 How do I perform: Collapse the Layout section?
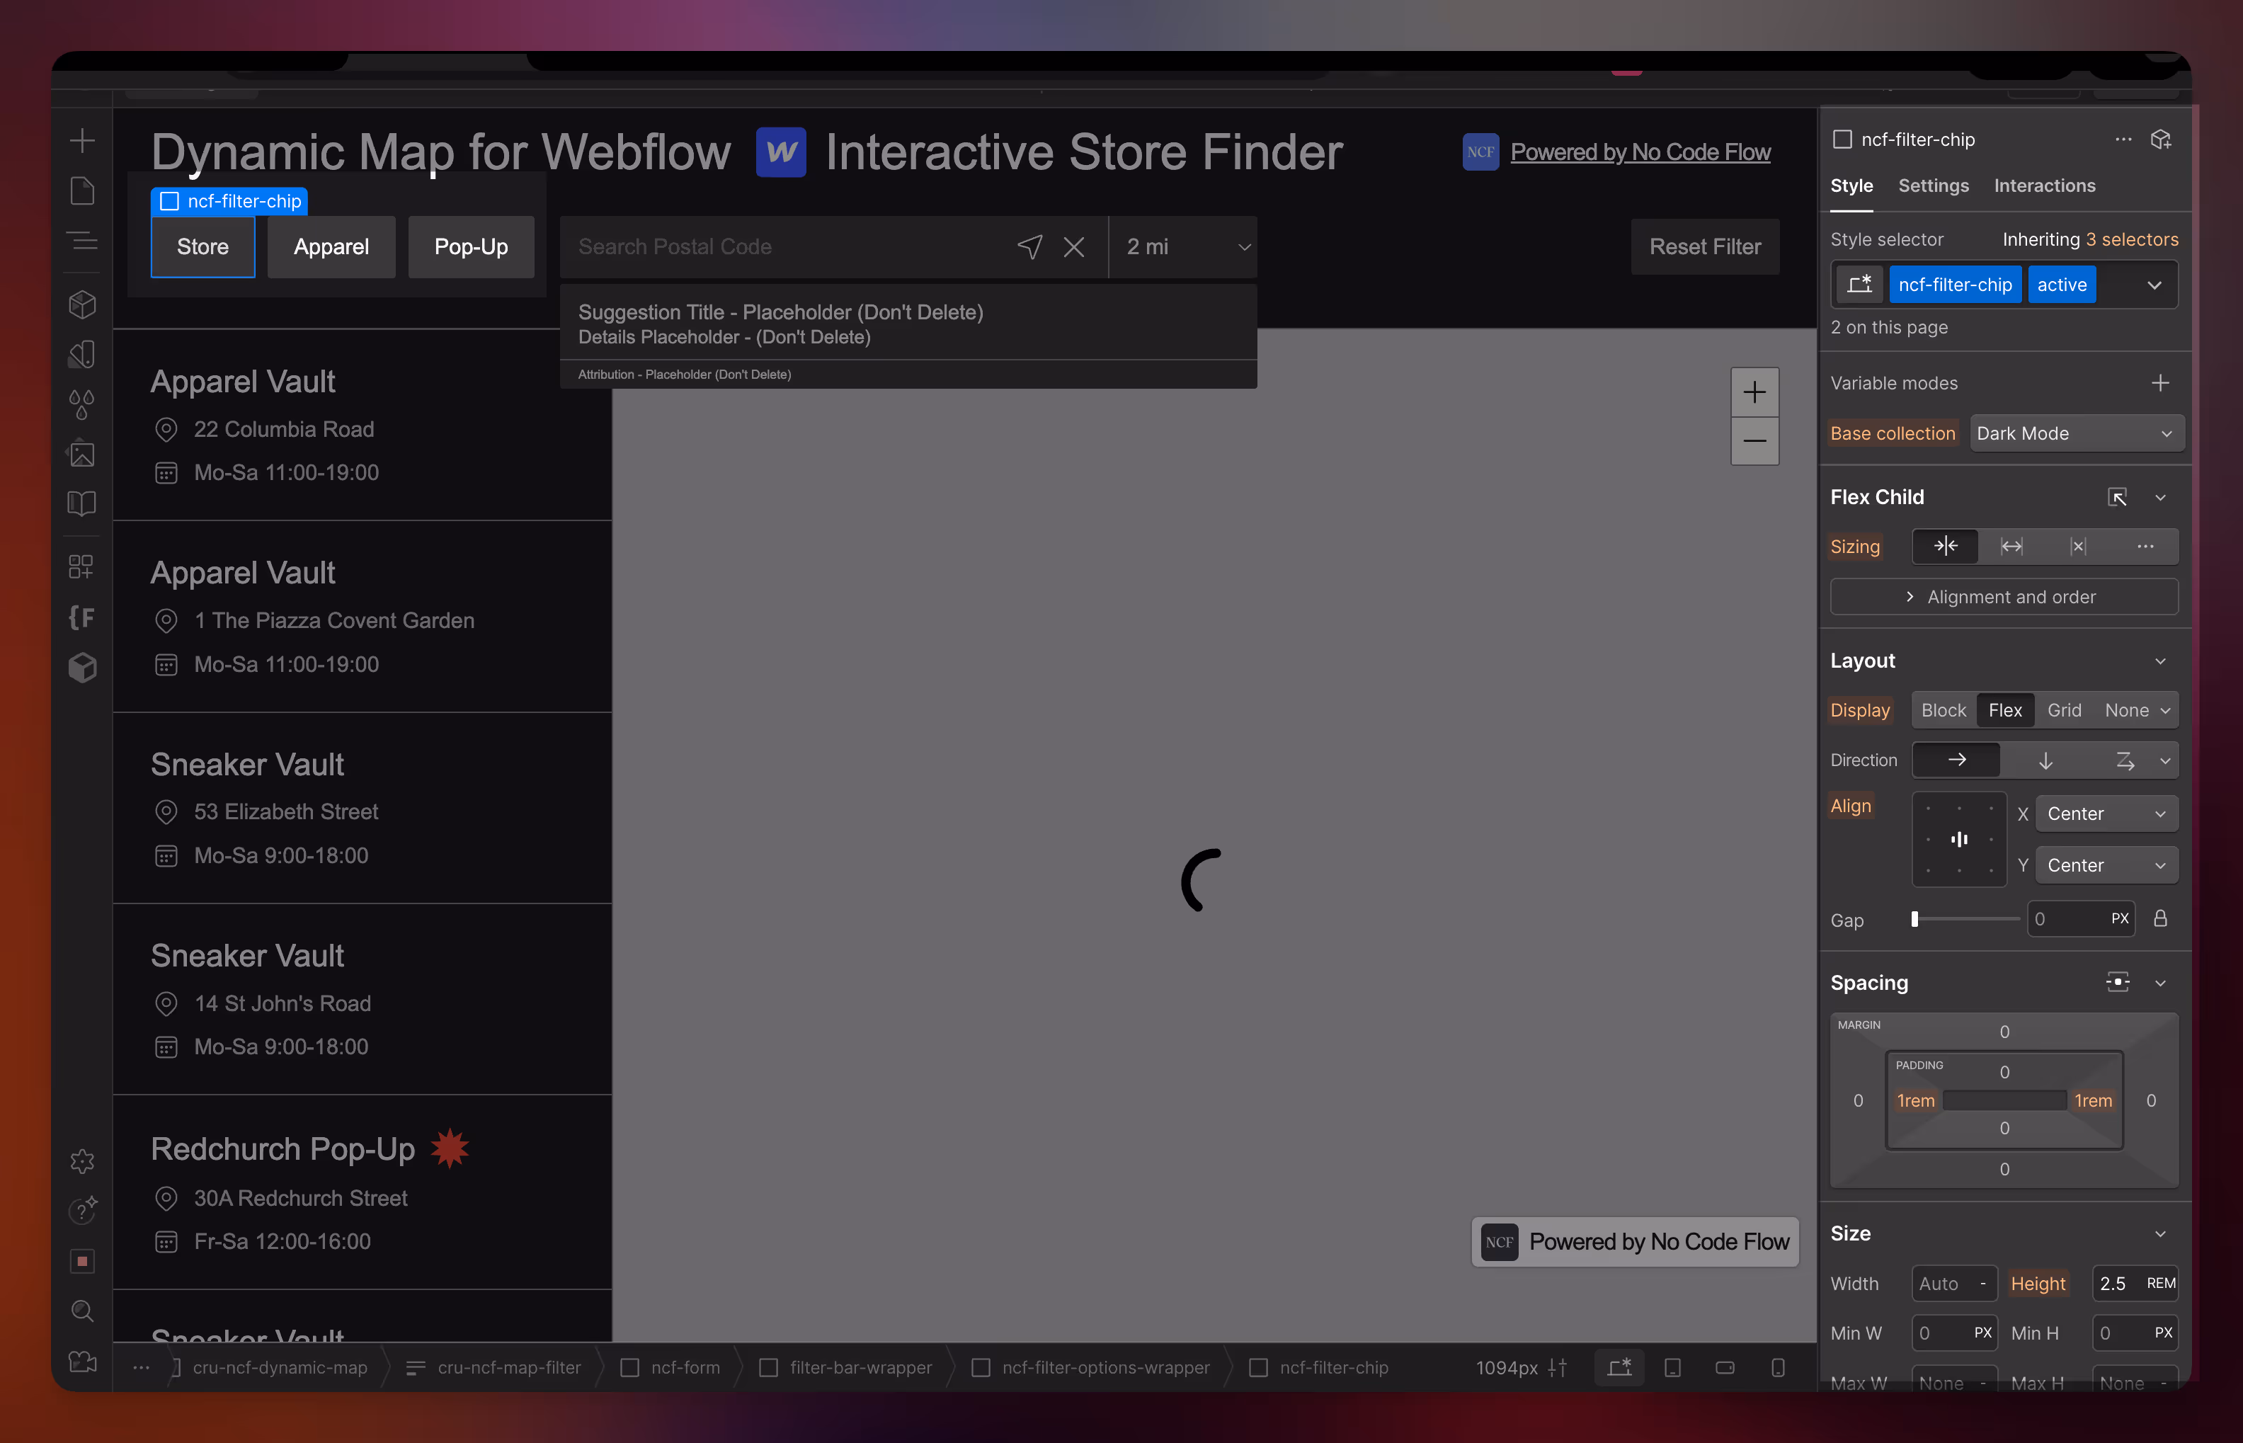[x=2159, y=661]
